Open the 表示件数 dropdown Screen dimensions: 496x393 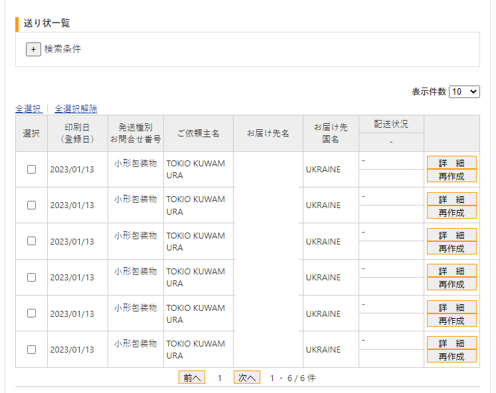click(464, 91)
